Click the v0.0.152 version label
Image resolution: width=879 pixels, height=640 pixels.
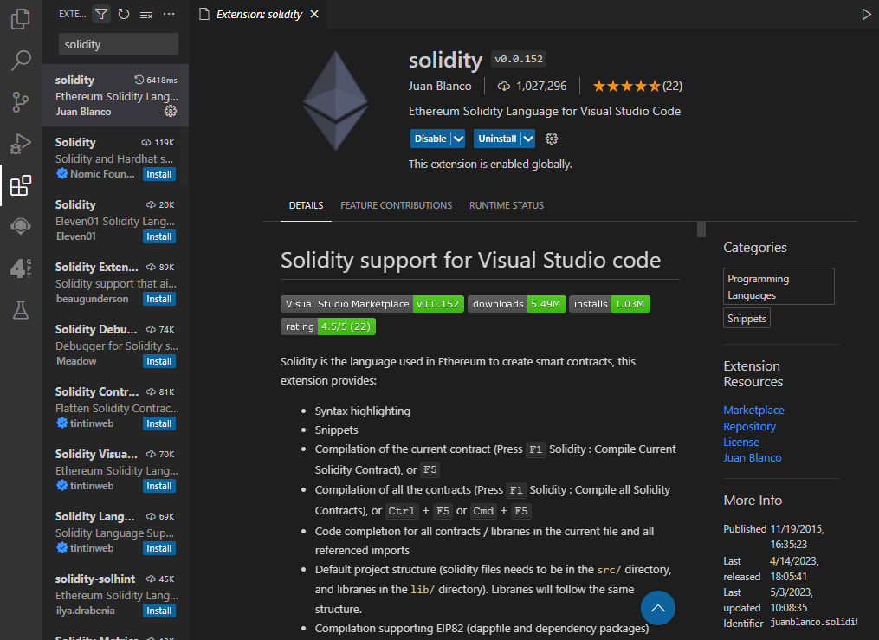point(519,59)
